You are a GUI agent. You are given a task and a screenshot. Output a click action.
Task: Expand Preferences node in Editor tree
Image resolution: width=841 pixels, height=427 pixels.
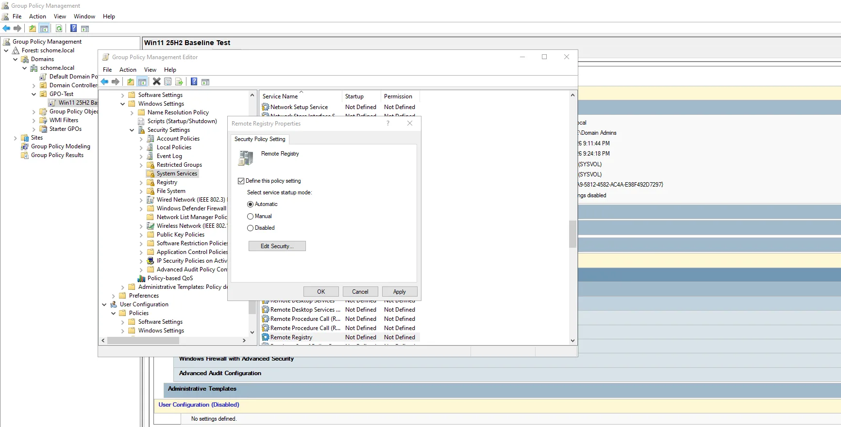click(114, 296)
